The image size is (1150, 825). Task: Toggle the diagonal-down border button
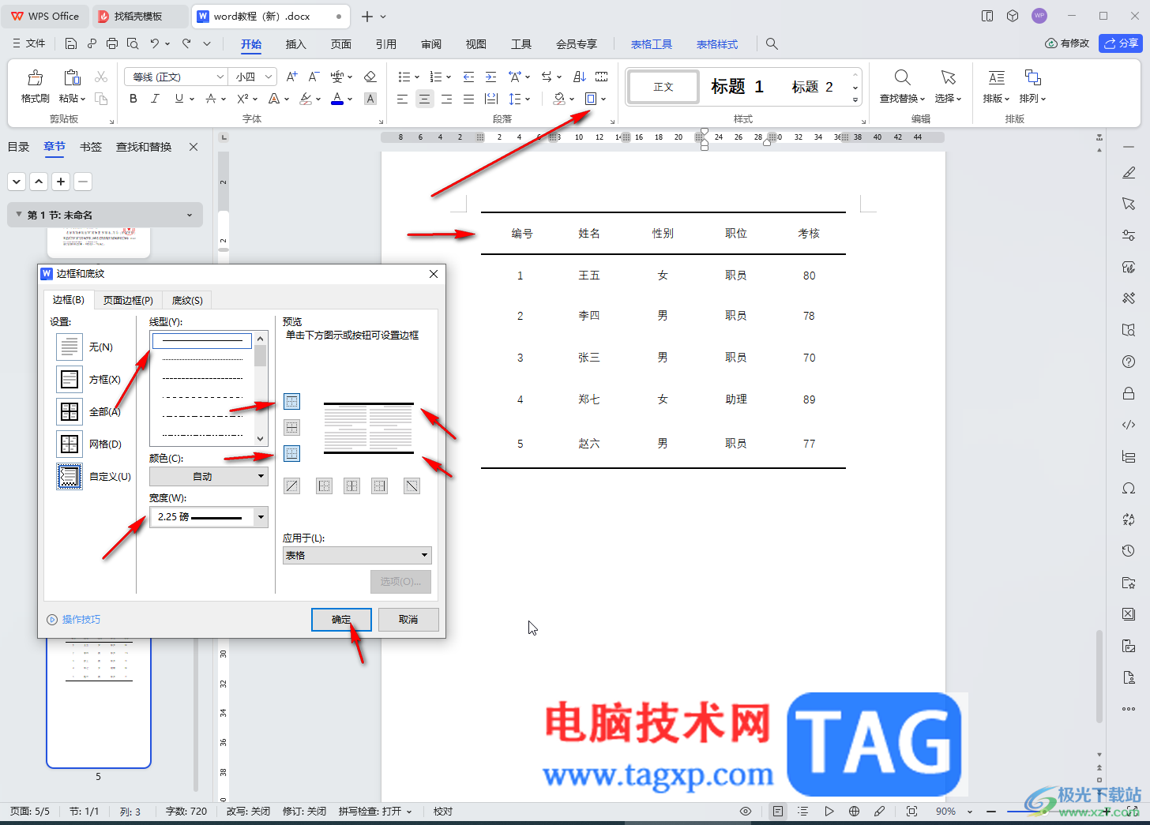(x=412, y=486)
